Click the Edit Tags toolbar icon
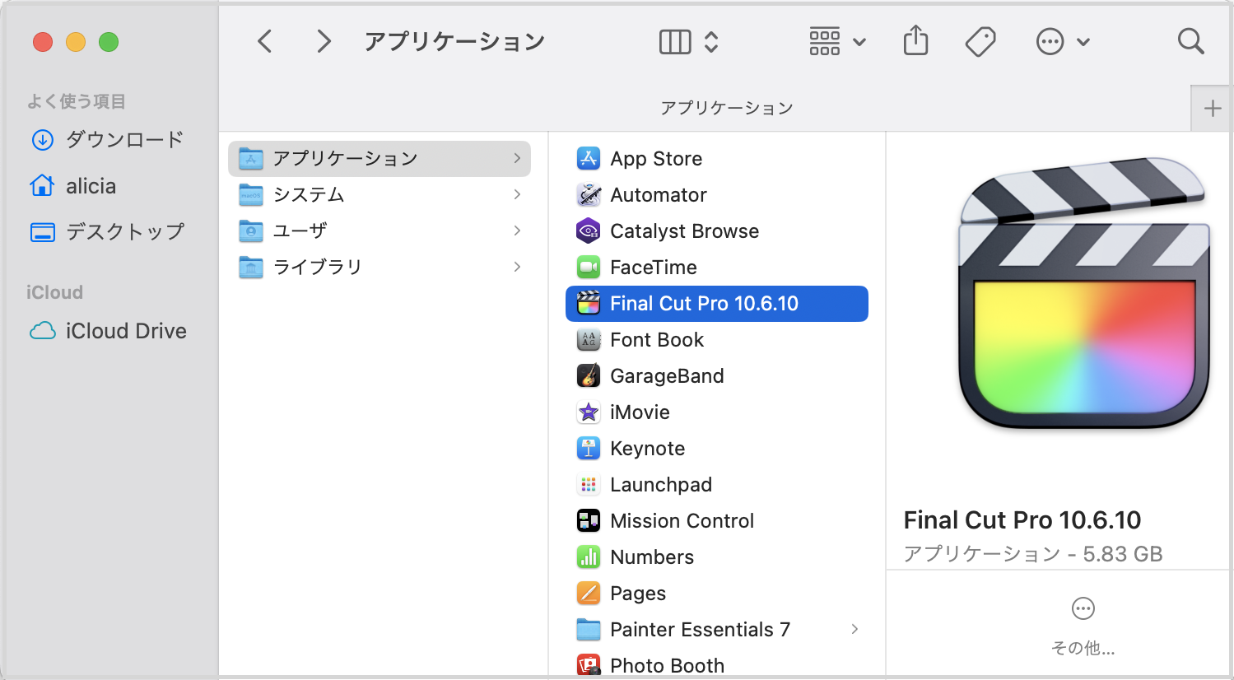Screen dimensions: 1234x680 click(980, 41)
